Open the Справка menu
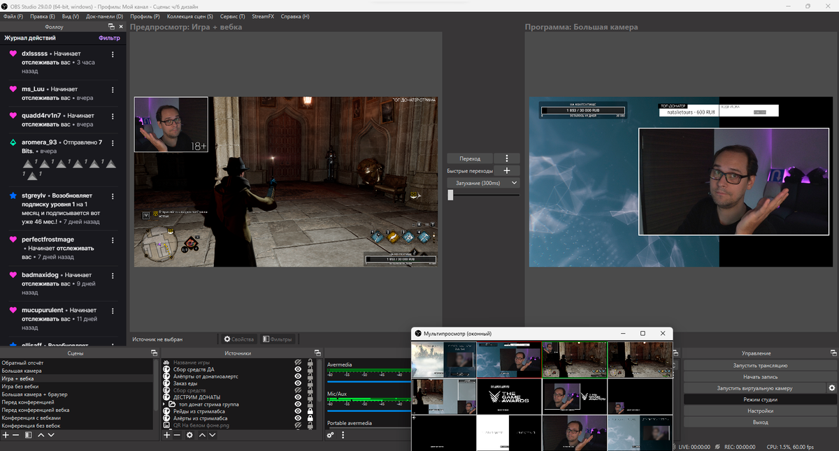Image resolution: width=839 pixels, height=451 pixels. (x=295, y=16)
